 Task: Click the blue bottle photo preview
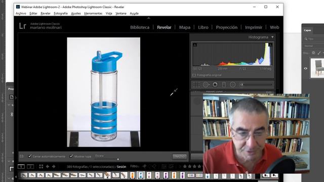pos(103,92)
